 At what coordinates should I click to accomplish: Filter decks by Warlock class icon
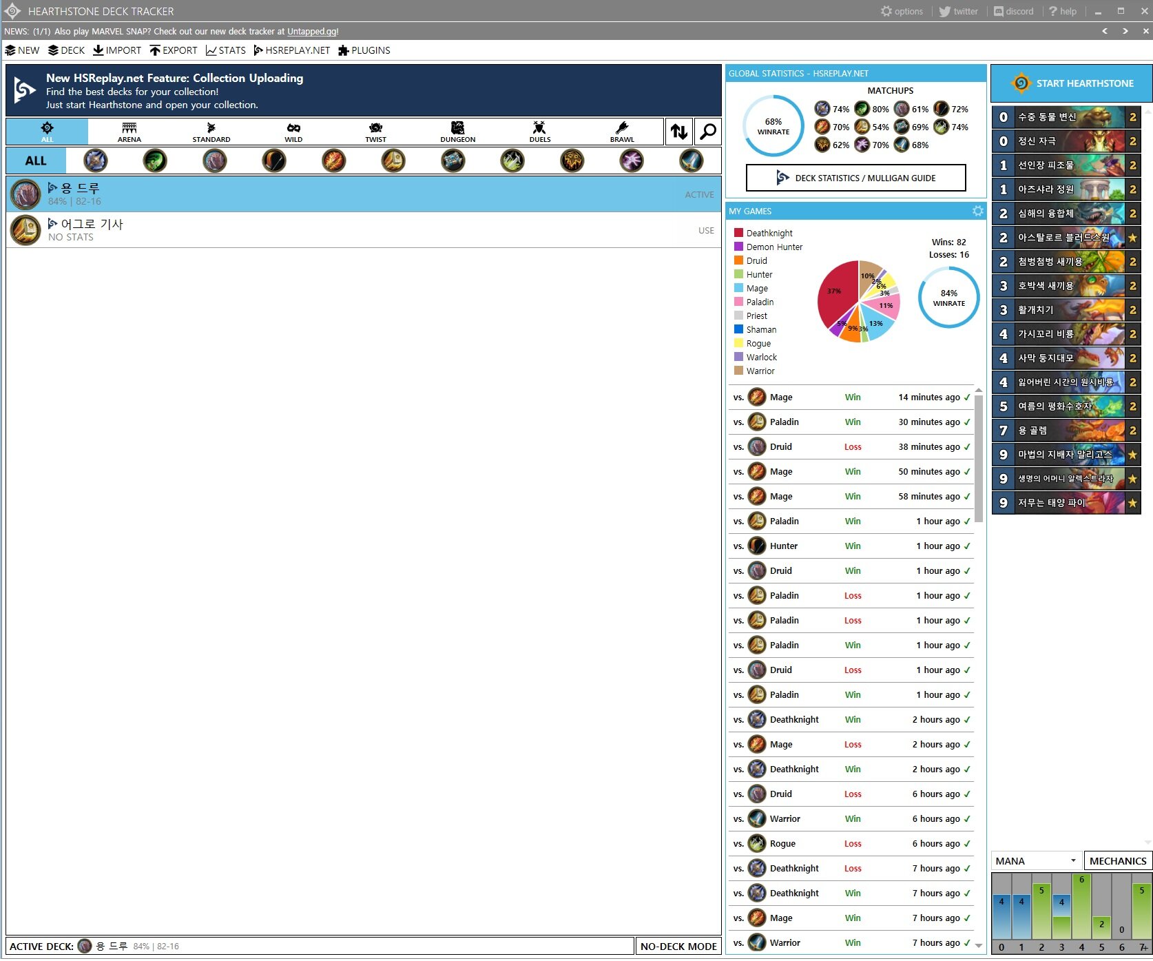[632, 161]
